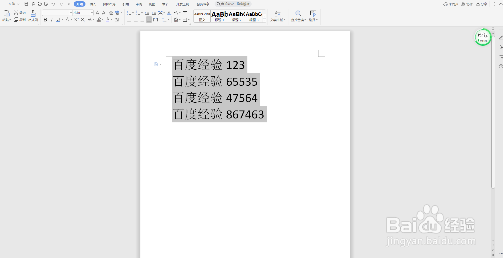
Task: Click the Subscript X₂ icon
Action: 83,20
